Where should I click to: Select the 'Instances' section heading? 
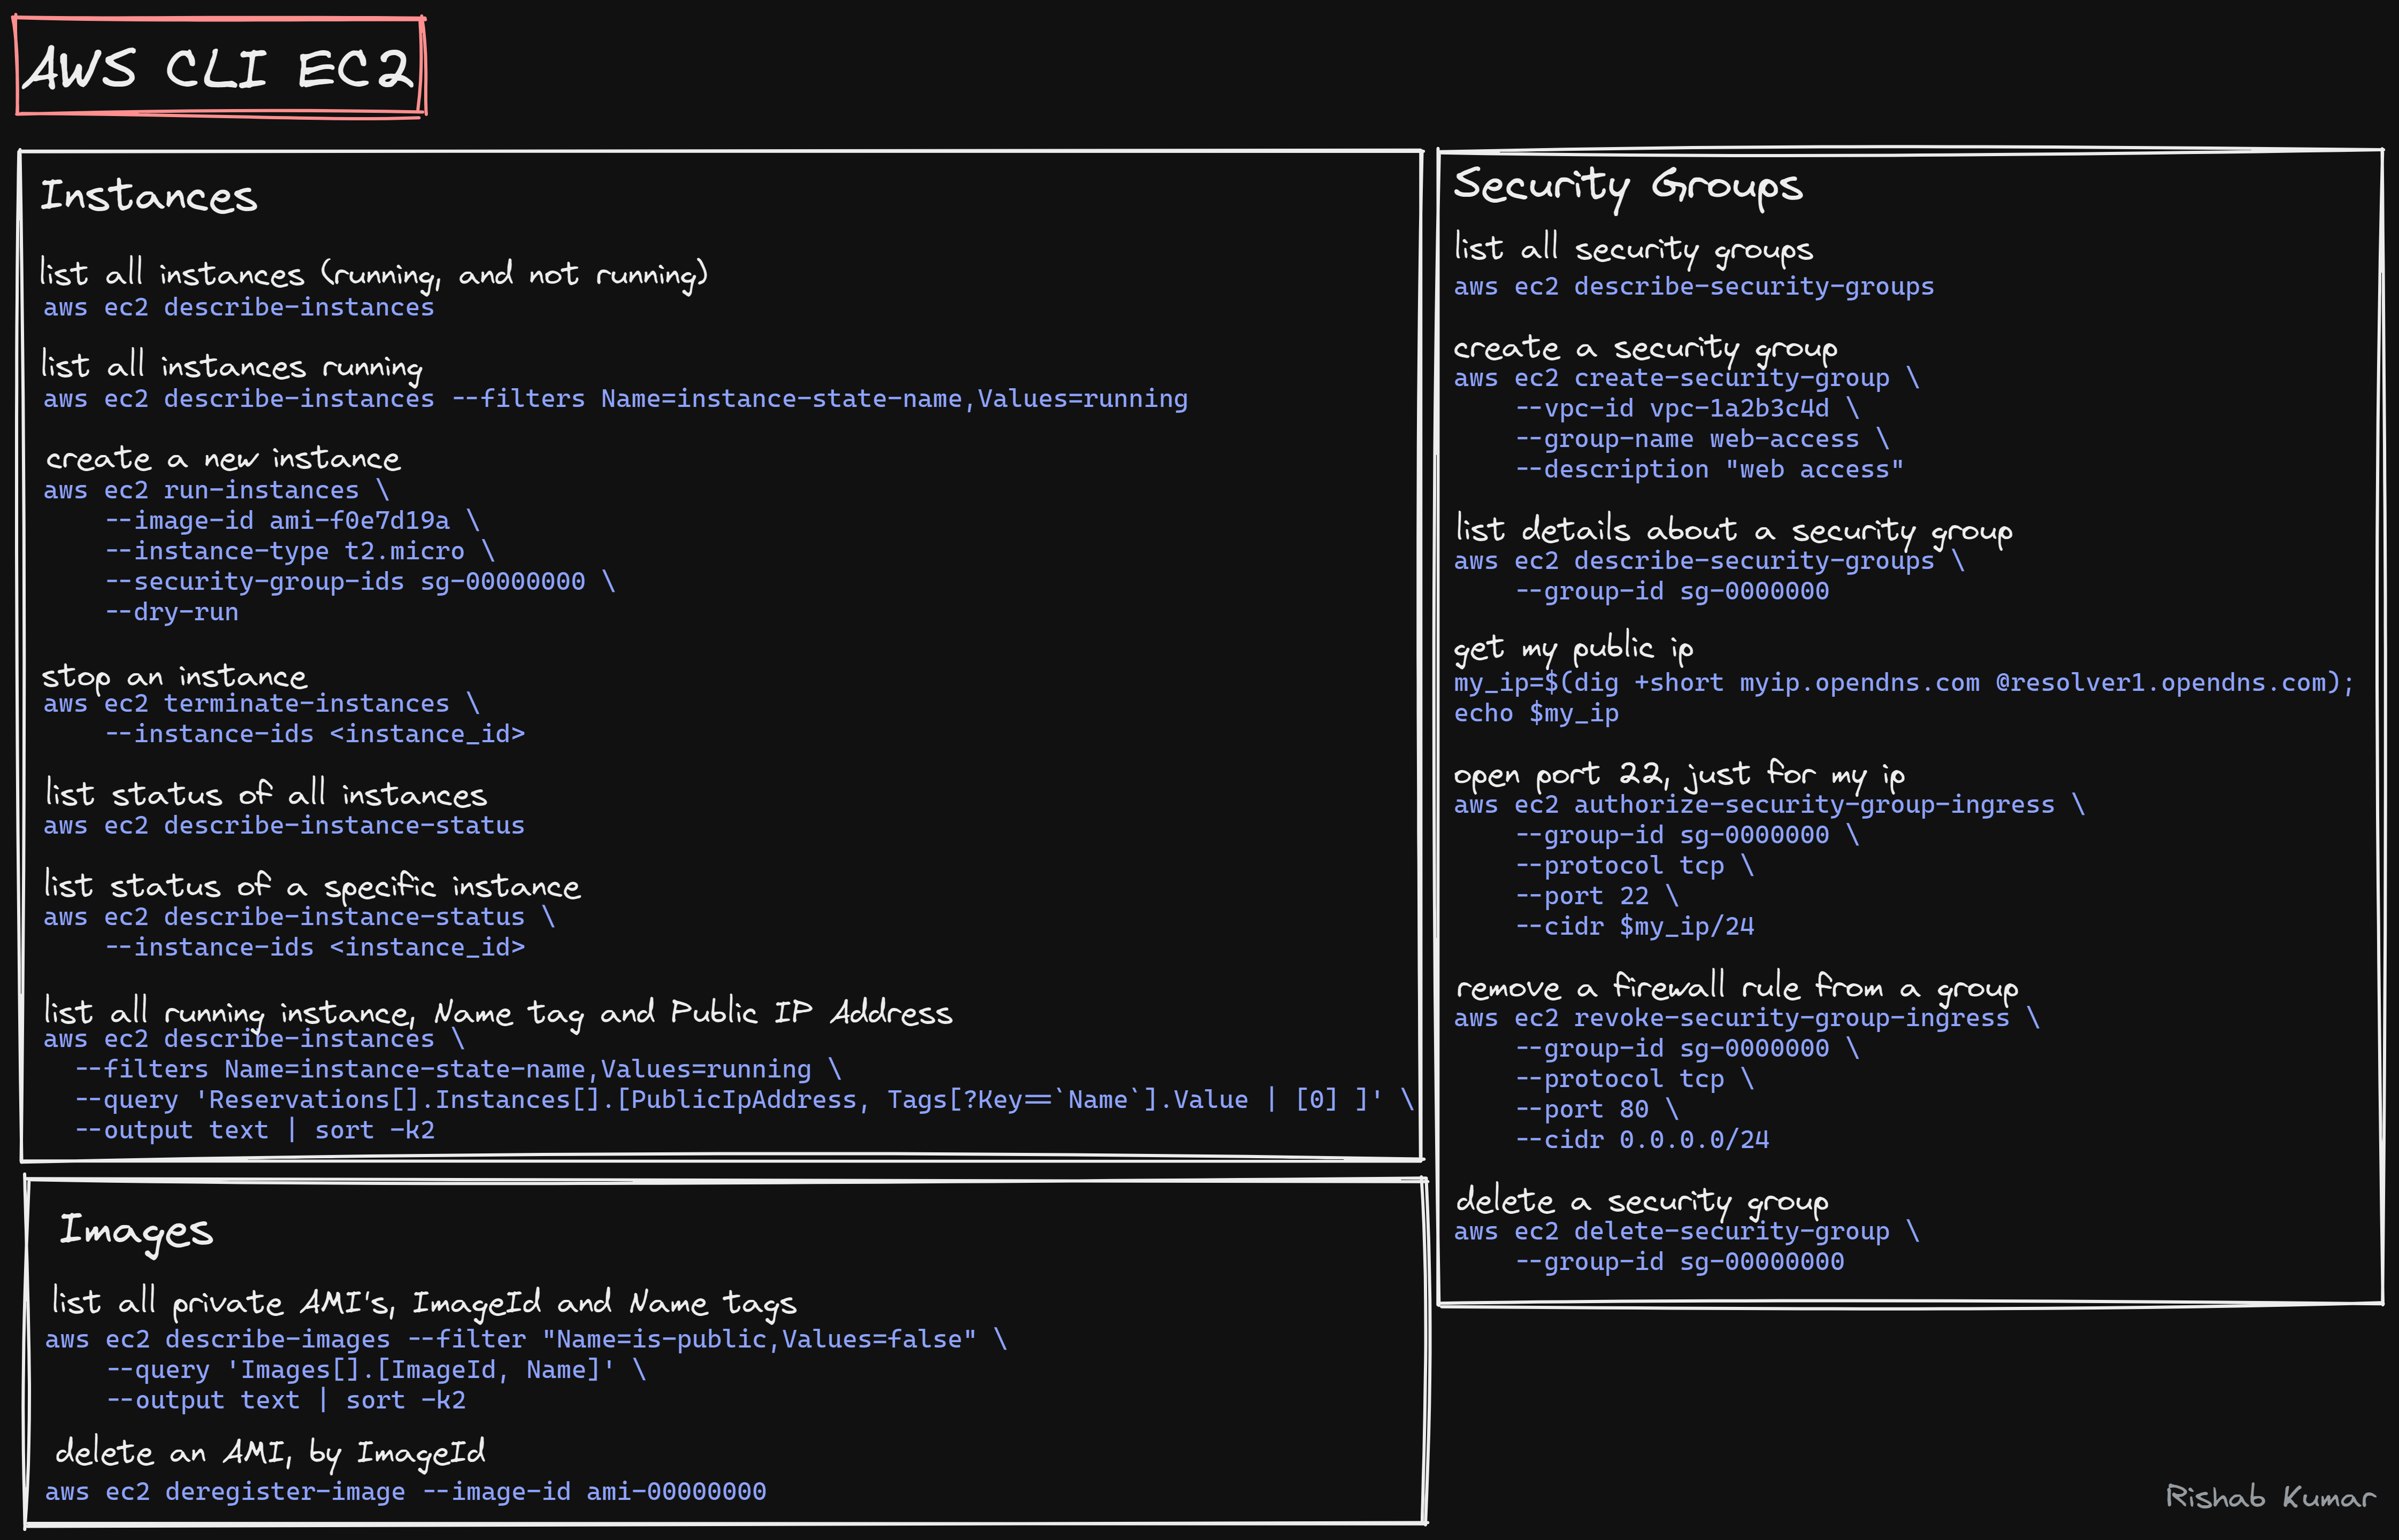pos(149,195)
